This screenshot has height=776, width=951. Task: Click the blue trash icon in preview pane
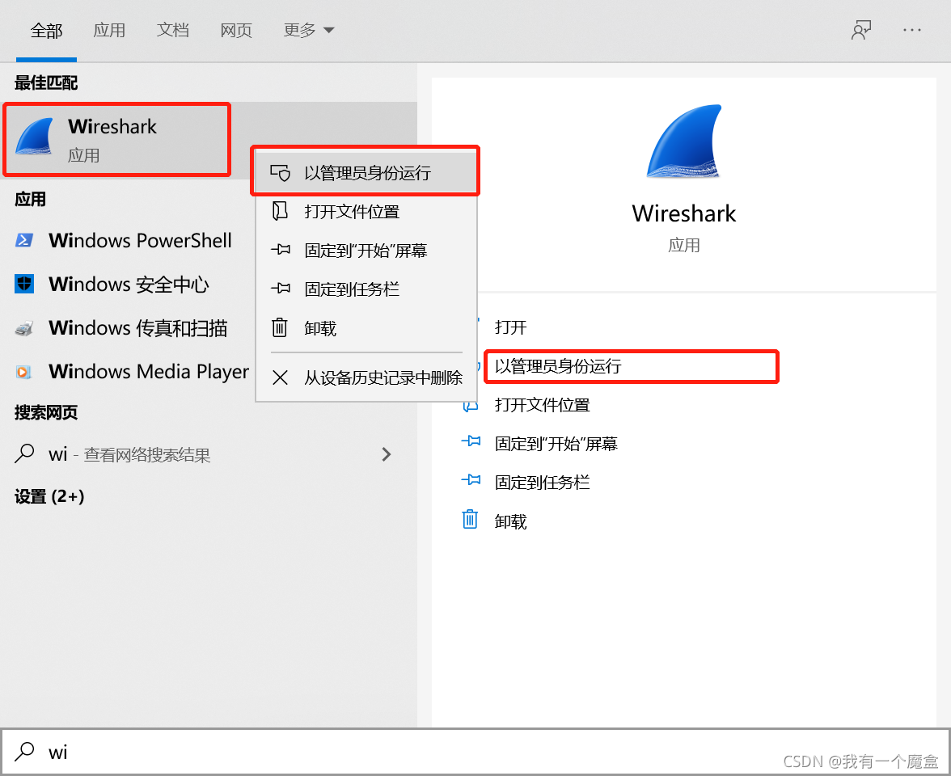[x=470, y=520]
